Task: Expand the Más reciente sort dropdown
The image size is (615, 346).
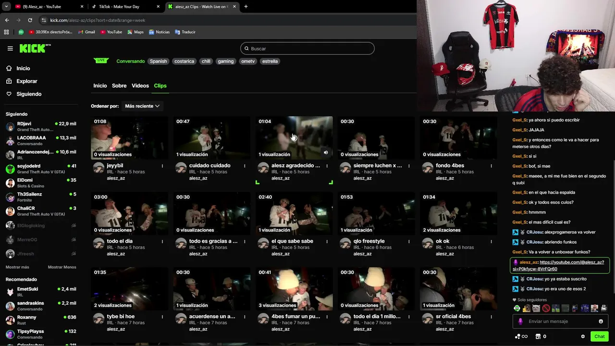Action: coord(142,106)
